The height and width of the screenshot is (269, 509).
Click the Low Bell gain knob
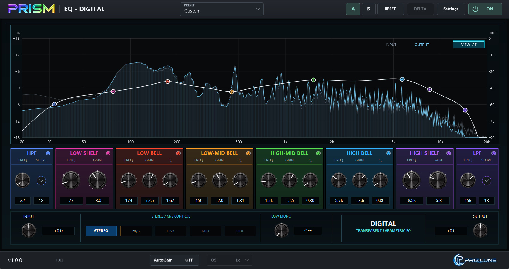[x=149, y=180]
